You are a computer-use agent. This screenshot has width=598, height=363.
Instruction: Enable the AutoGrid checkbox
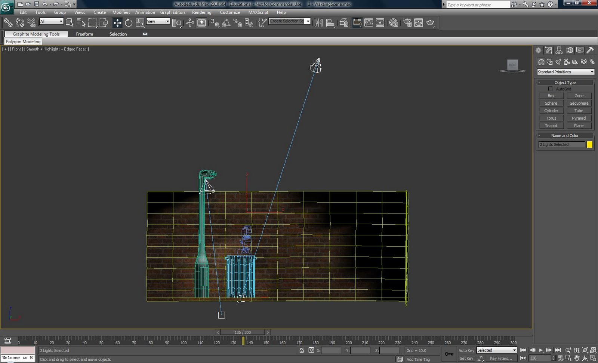coord(551,89)
